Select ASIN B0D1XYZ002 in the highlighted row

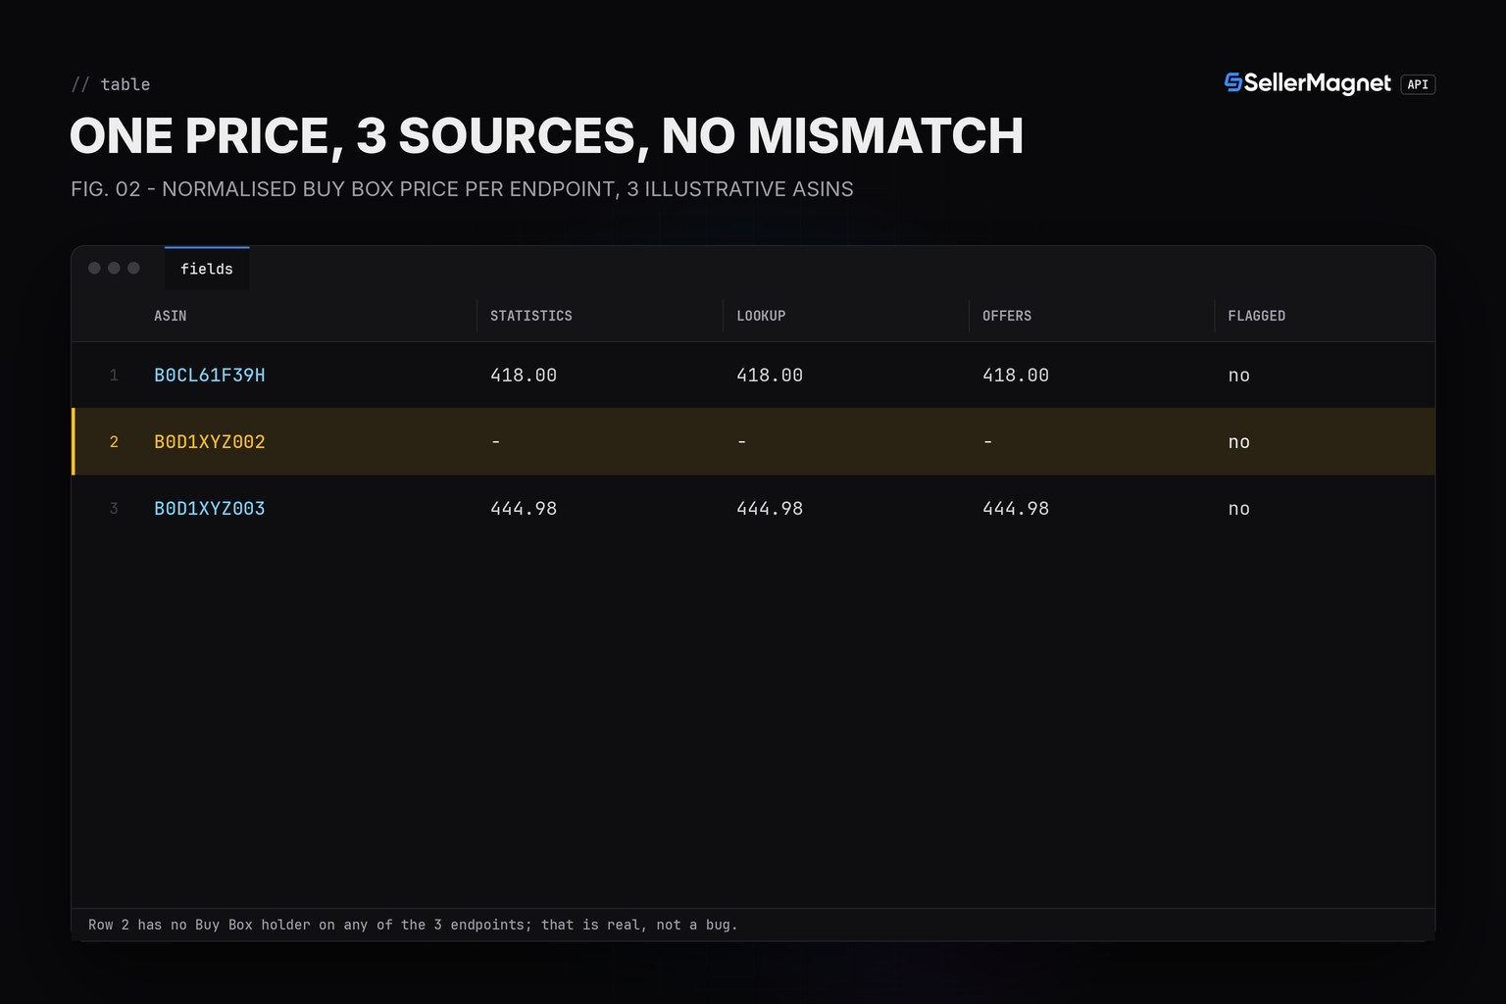210,442
